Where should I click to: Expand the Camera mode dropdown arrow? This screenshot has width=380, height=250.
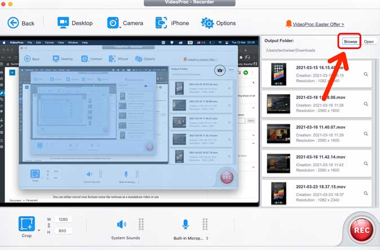(120, 28)
